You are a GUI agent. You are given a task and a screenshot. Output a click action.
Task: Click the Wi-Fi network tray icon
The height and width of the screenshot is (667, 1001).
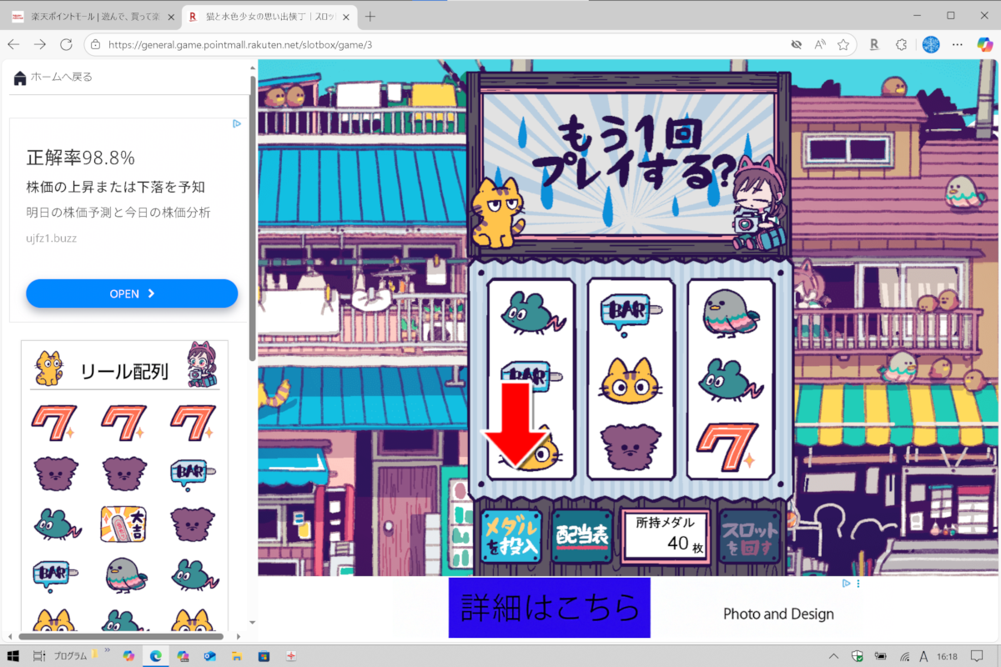coord(904,656)
